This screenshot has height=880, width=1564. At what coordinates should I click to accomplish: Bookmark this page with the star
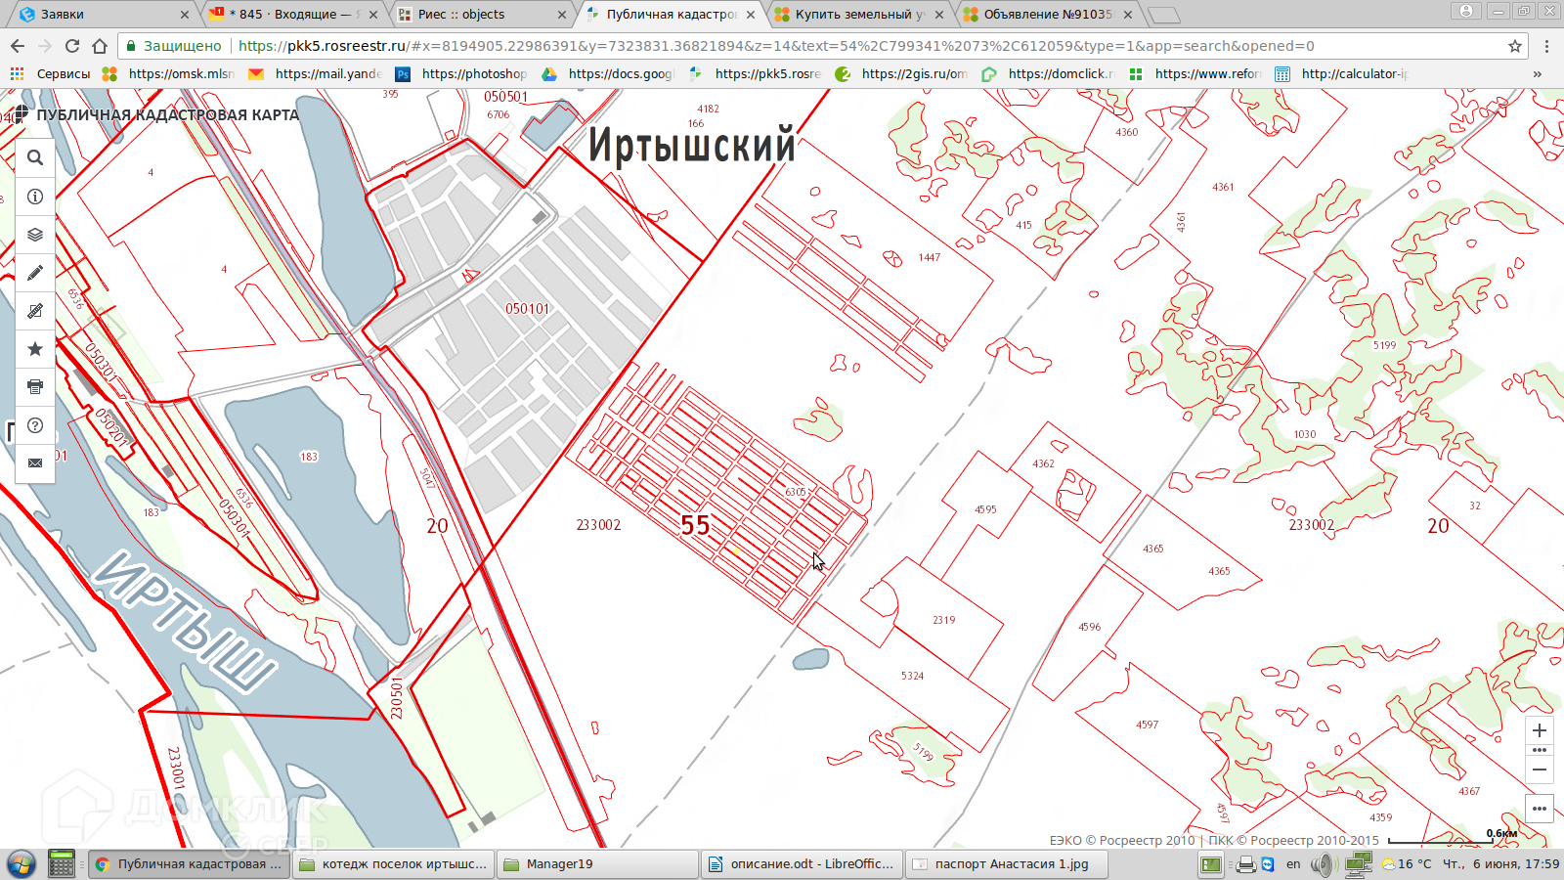click(1515, 46)
